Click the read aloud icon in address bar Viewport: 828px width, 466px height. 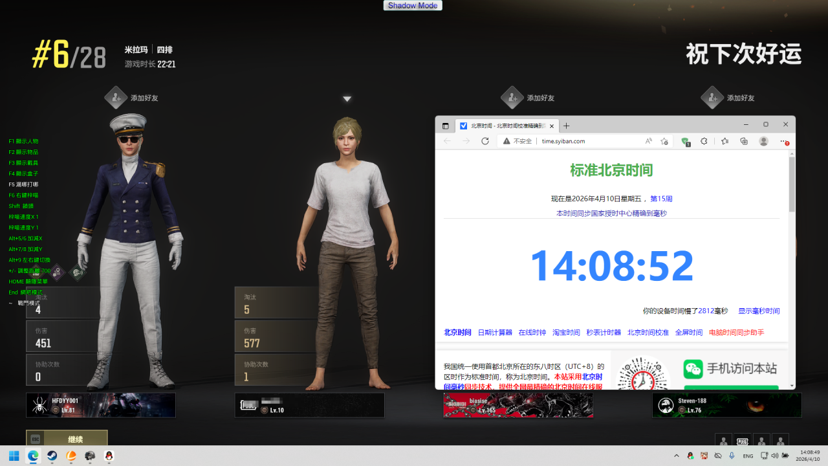coord(648,141)
